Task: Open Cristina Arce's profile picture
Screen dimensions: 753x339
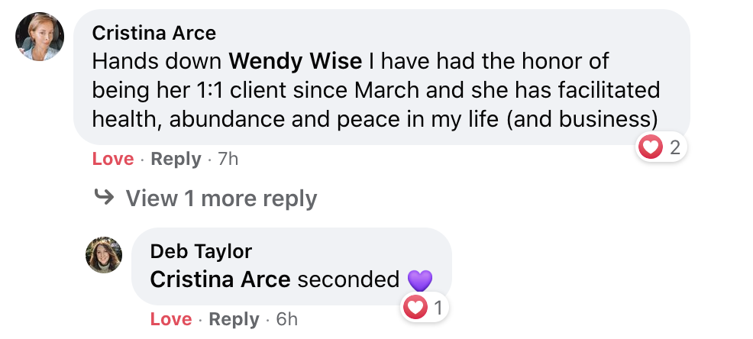Action: (39, 37)
